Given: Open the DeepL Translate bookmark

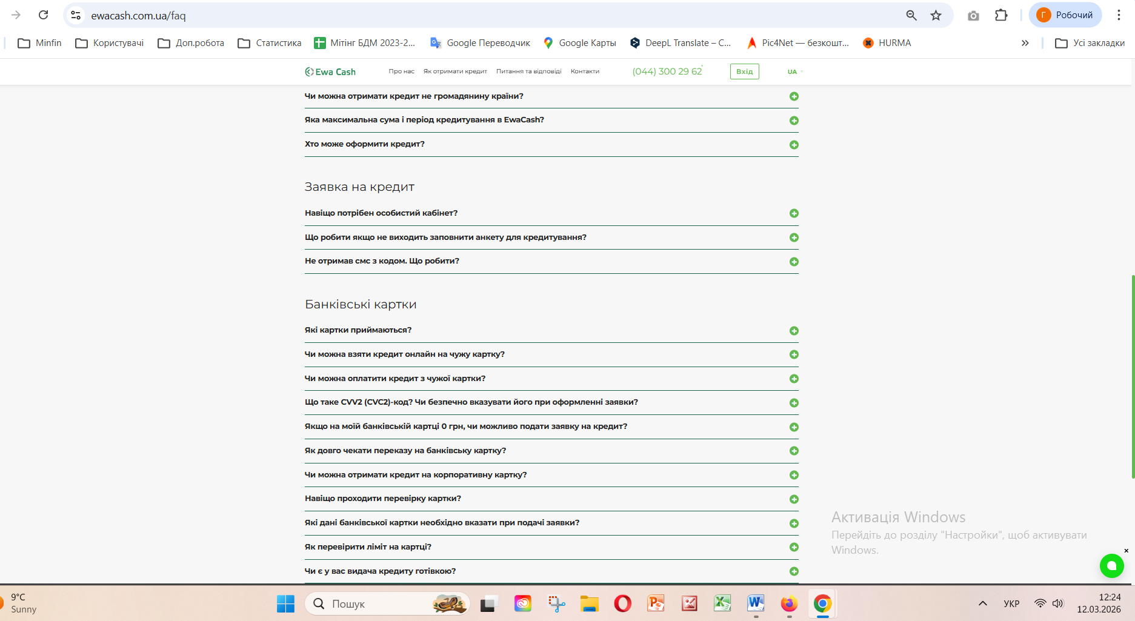Looking at the screenshot, I should tap(681, 43).
